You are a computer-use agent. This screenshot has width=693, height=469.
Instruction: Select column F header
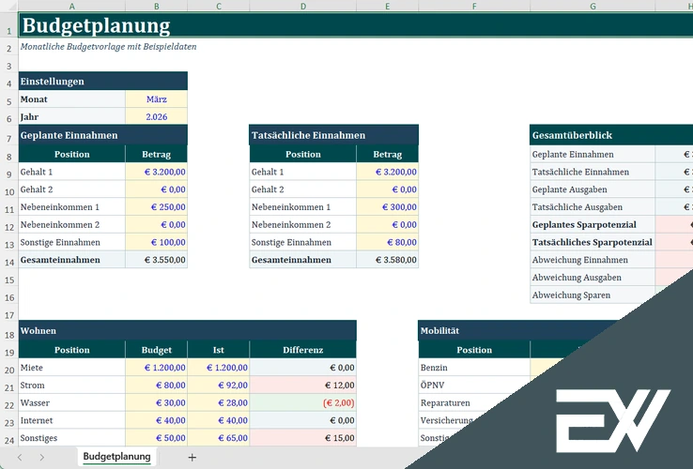click(x=474, y=7)
